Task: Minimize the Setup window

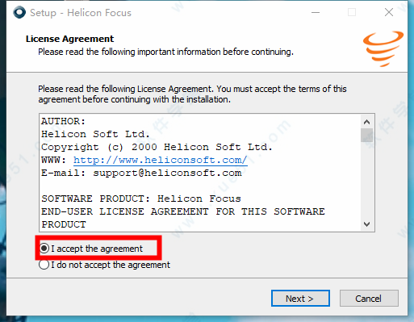Action: [316, 12]
